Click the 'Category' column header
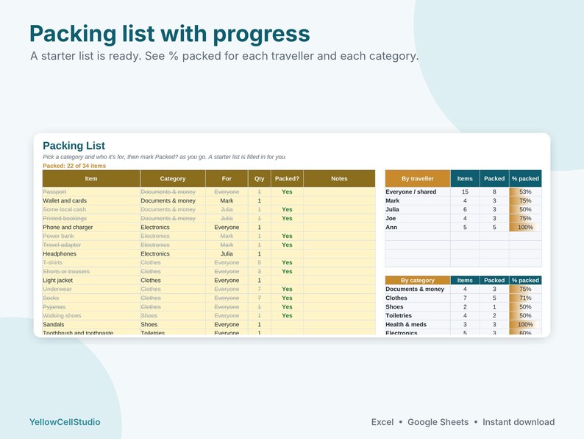The height and width of the screenshot is (439, 584). point(173,179)
